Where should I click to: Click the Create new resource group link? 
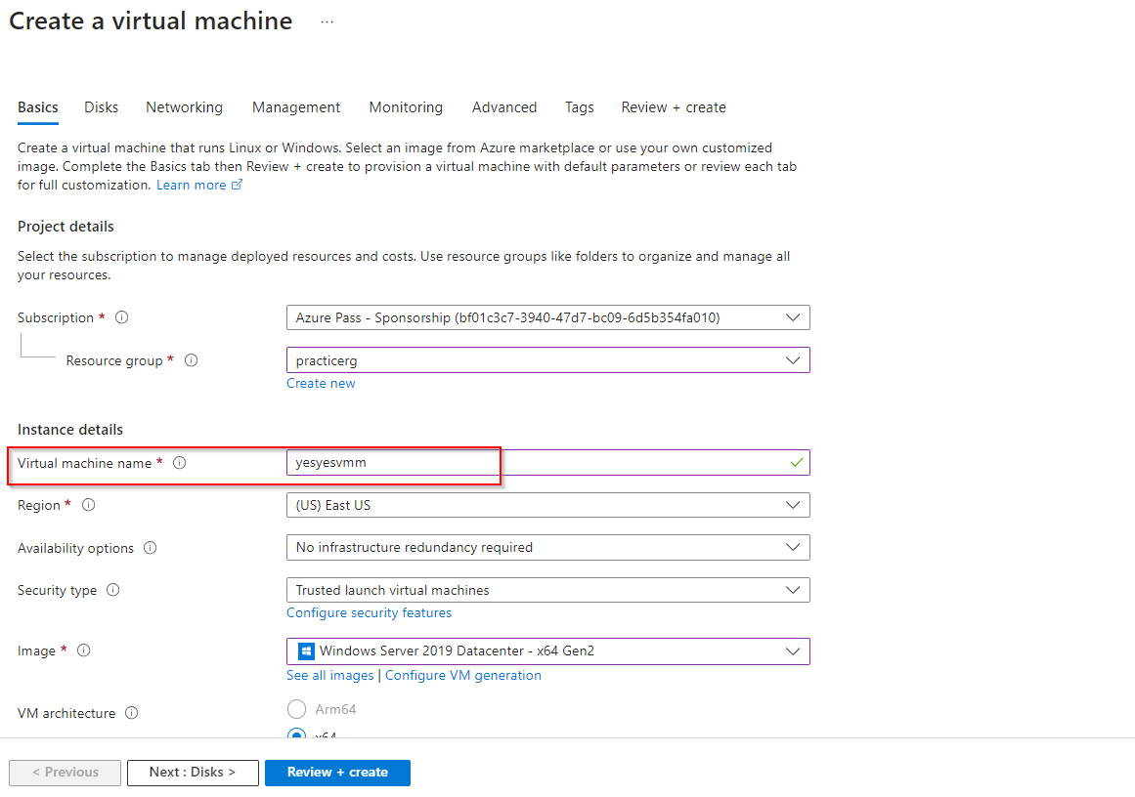(321, 383)
